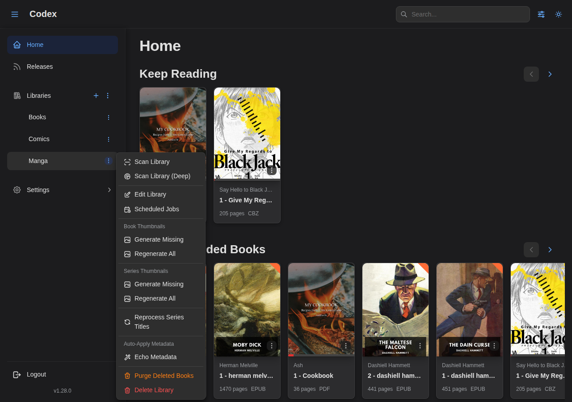Screen dimensions: 572x402
Task: Open options menu on Maltese Falcon cover
Action: (420, 346)
